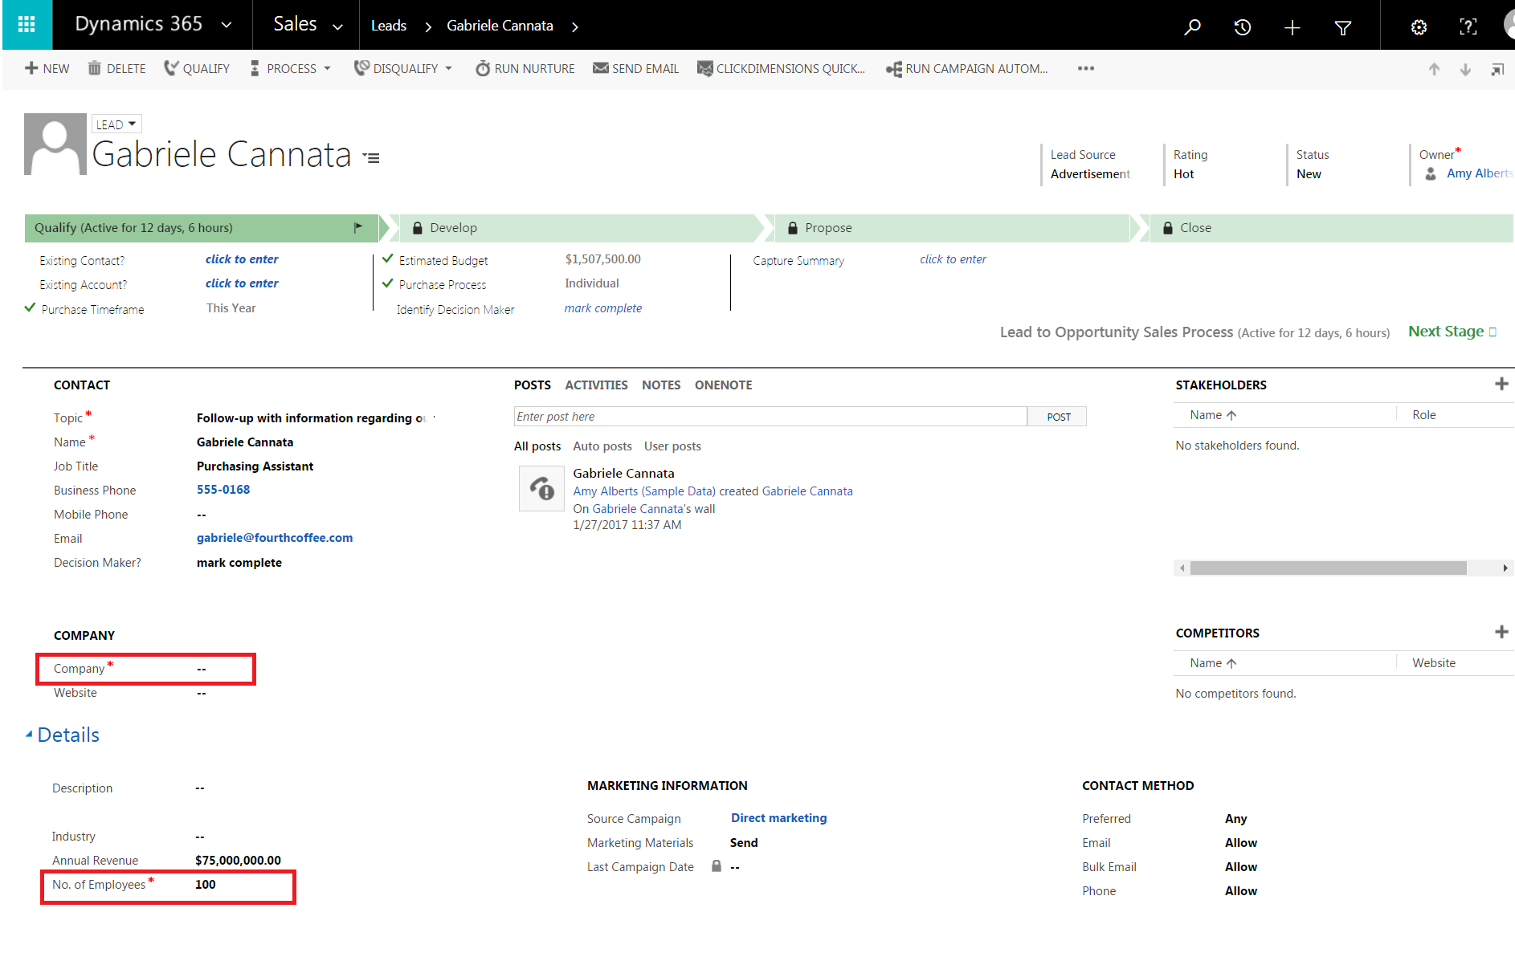Add a stakeholder with plus icon

coord(1501,385)
